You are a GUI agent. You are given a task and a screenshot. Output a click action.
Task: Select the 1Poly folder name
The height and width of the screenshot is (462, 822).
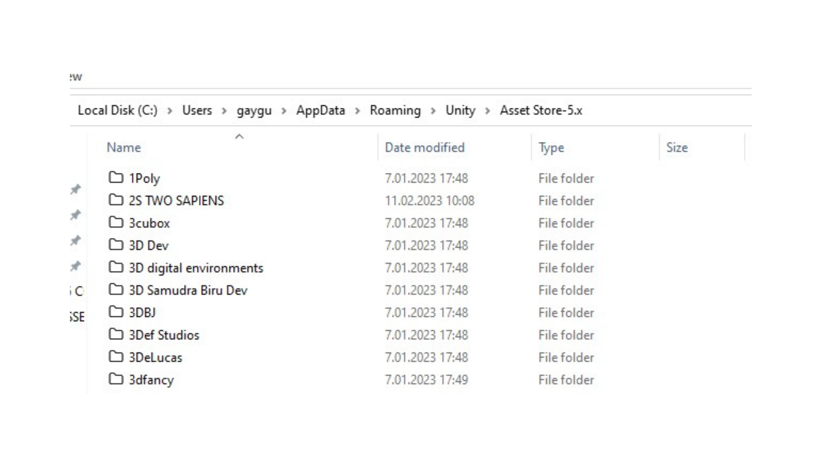pyautogui.click(x=144, y=179)
